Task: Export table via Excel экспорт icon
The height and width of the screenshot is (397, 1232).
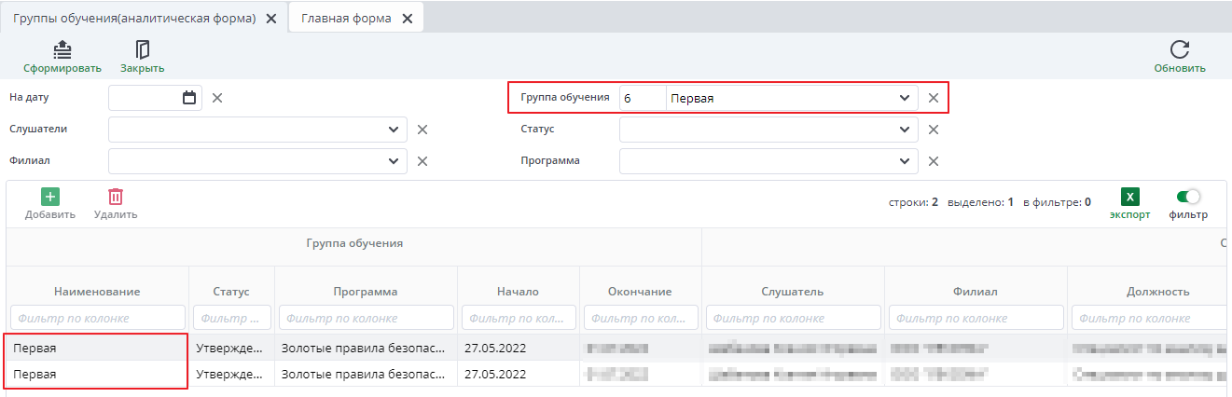Action: [x=1129, y=198]
